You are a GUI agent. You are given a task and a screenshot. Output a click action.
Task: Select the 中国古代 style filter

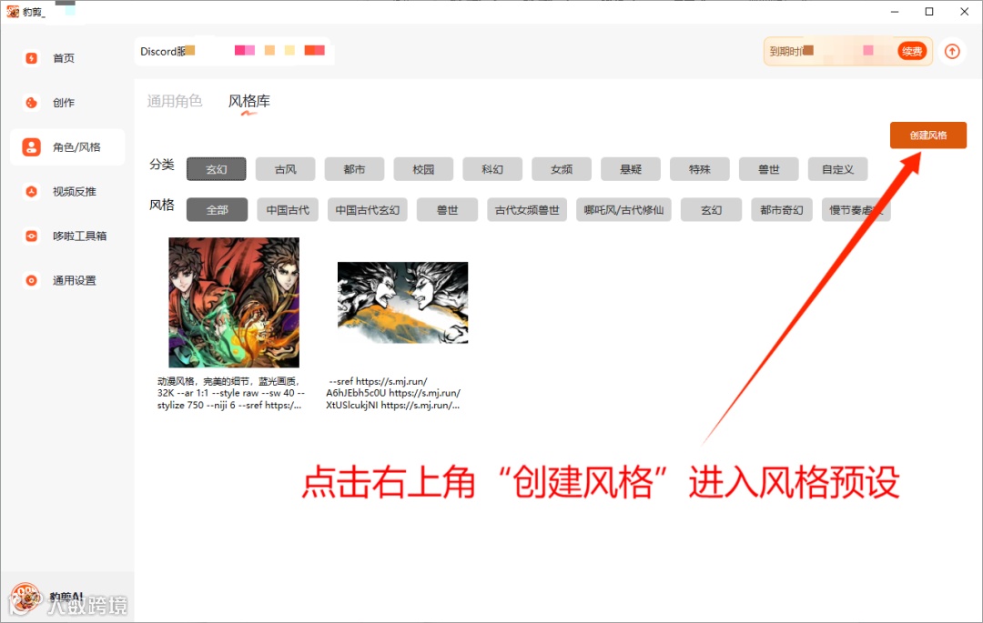288,210
